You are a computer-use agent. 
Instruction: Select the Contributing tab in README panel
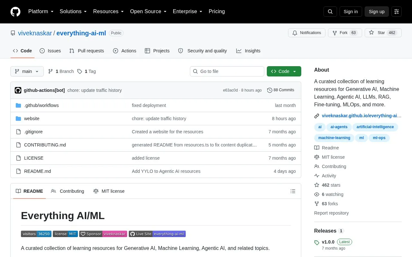(x=68, y=191)
